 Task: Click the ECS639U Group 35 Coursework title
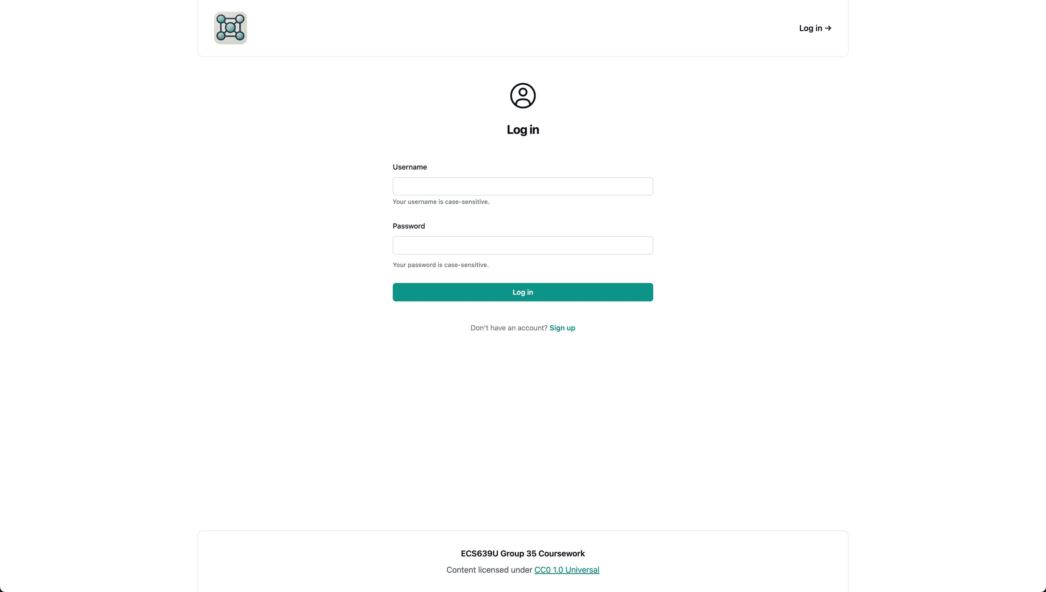click(523, 553)
